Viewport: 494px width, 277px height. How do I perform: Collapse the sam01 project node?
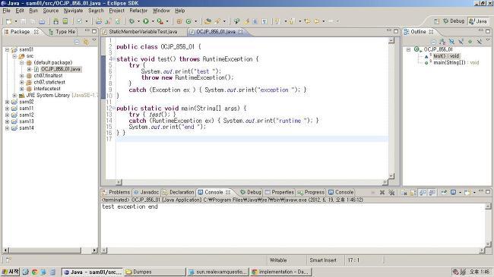click(7, 50)
